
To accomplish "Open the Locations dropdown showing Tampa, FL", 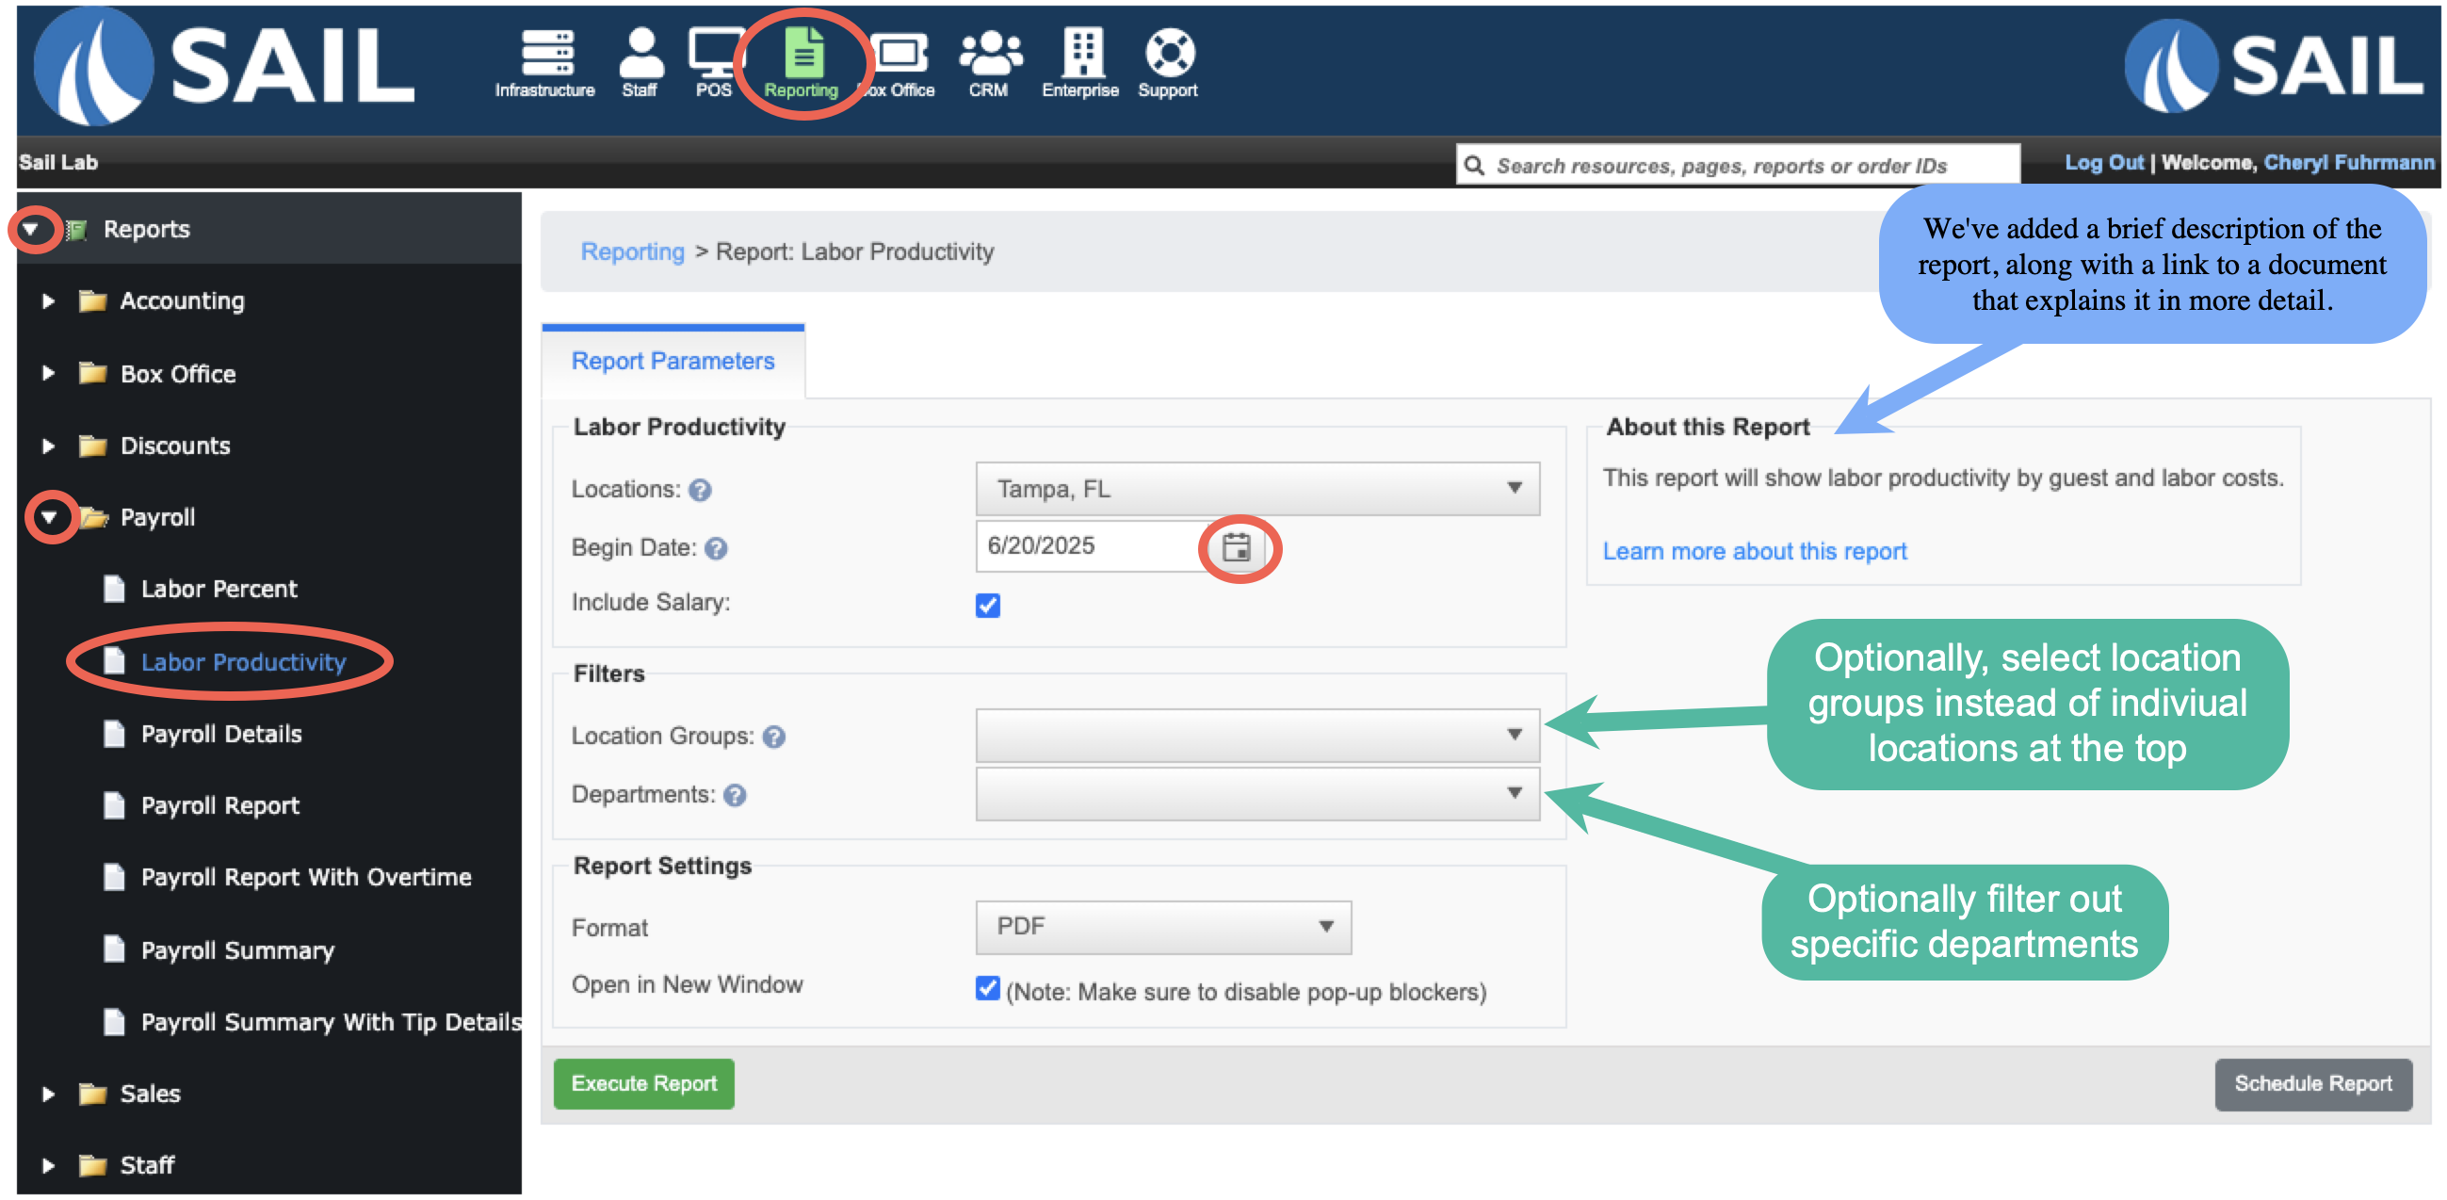I will (x=1256, y=488).
